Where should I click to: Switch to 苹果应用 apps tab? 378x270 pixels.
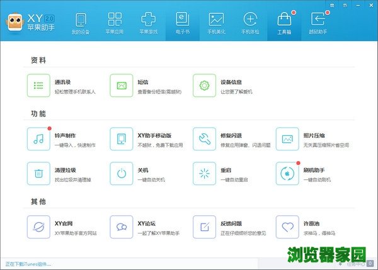[115, 24]
